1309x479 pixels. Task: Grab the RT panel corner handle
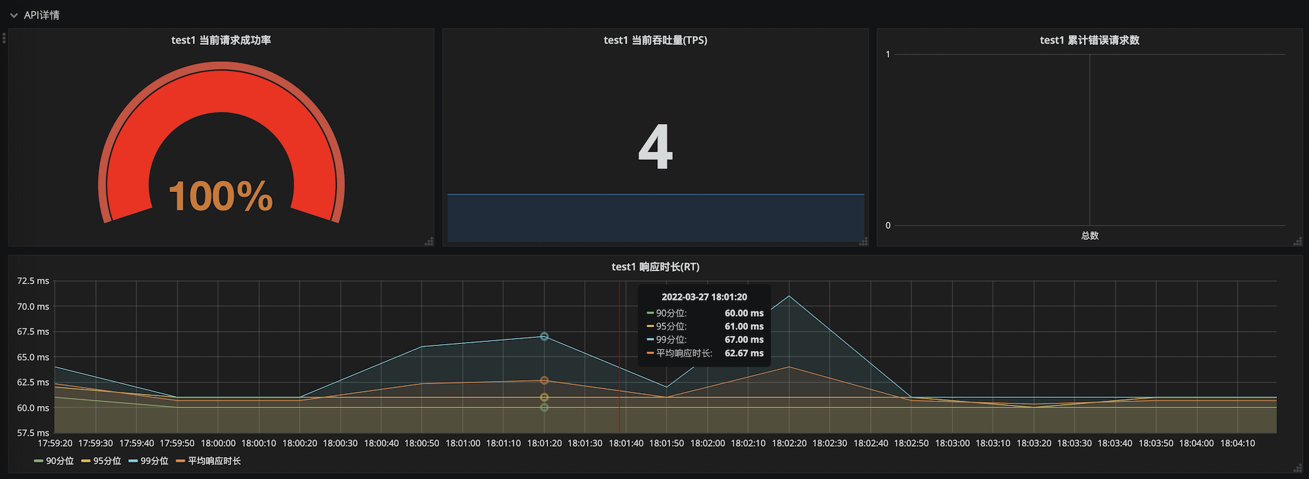tap(1297, 467)
